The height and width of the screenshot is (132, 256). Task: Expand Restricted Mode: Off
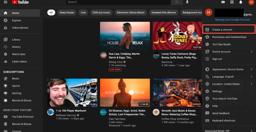click(229, 130)
